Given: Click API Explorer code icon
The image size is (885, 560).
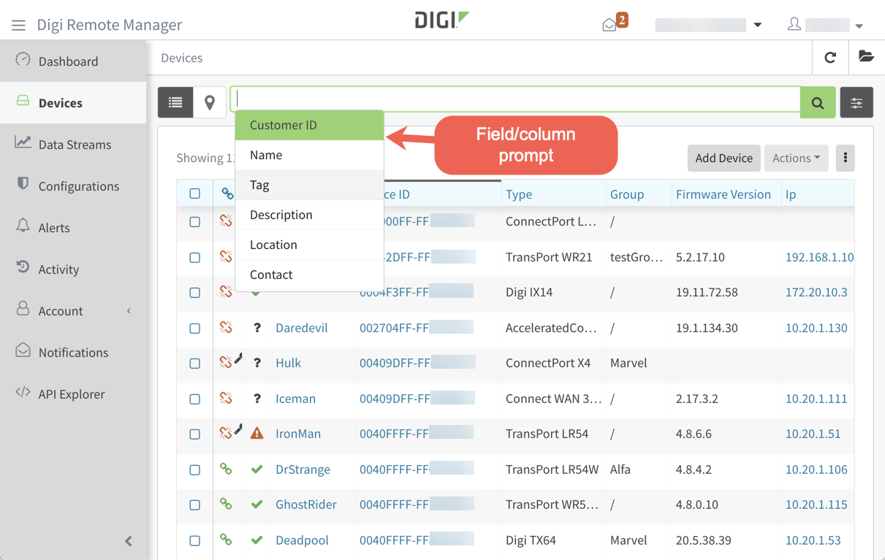Looking at the screenshot, I should coord(23,393).
